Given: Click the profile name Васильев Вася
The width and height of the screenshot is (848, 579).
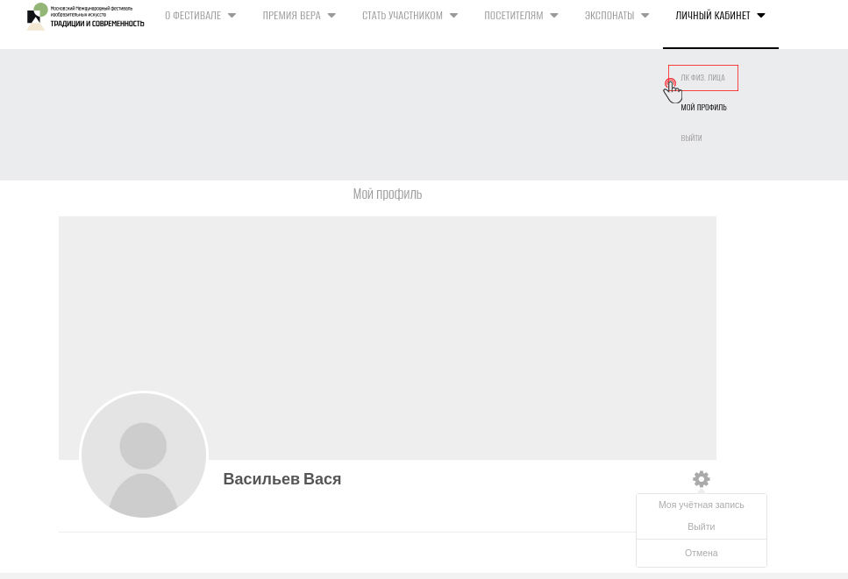Looking at the screenshot, I should (281, 479).
